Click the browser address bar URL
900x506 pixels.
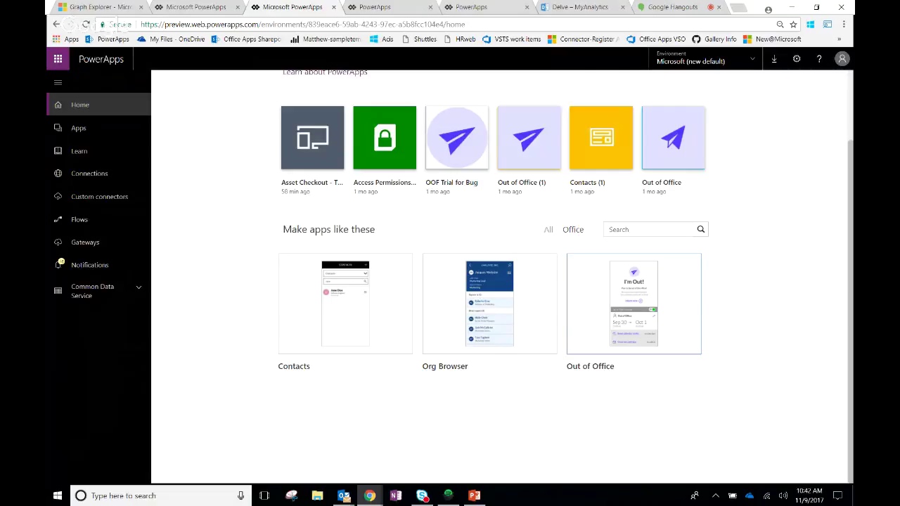pos(302,24)
